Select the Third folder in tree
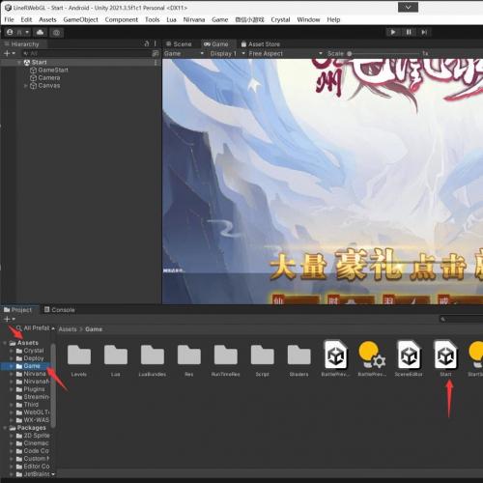Viewport: 483px width, 483px height. click(28, 405)
